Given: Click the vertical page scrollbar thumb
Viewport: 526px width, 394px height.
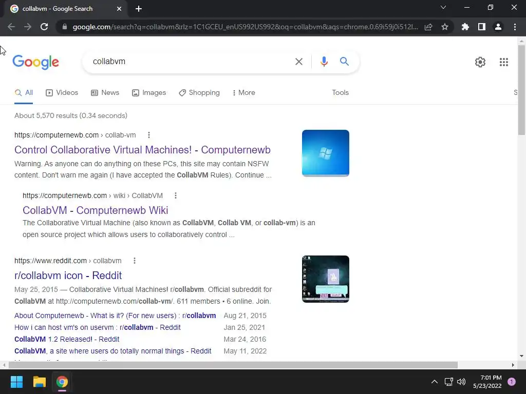Looking at the screenshot, I should click(522, 90).
